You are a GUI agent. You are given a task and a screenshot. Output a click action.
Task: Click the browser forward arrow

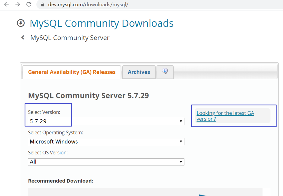click(18, 4)
